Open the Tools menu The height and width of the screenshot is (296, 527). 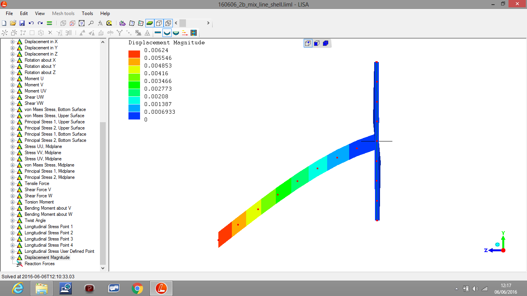pos(87,13)
